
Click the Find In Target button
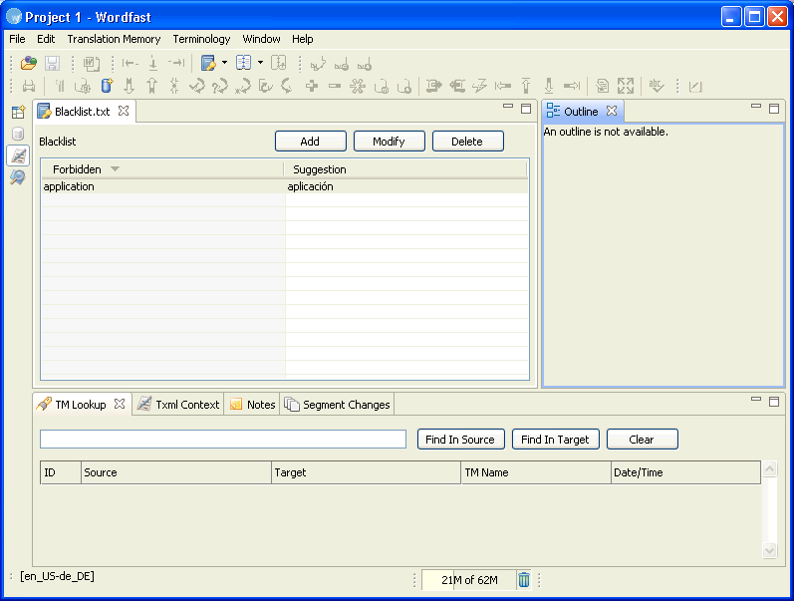coord(555,440)
